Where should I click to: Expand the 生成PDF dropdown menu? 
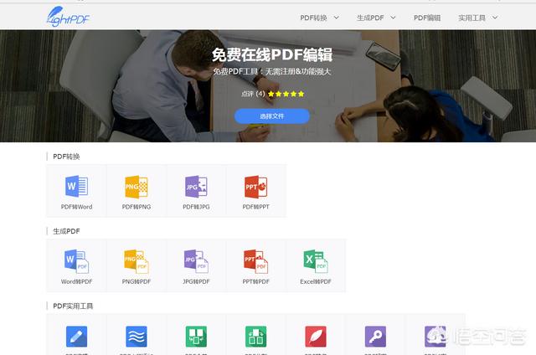point(376,17)
